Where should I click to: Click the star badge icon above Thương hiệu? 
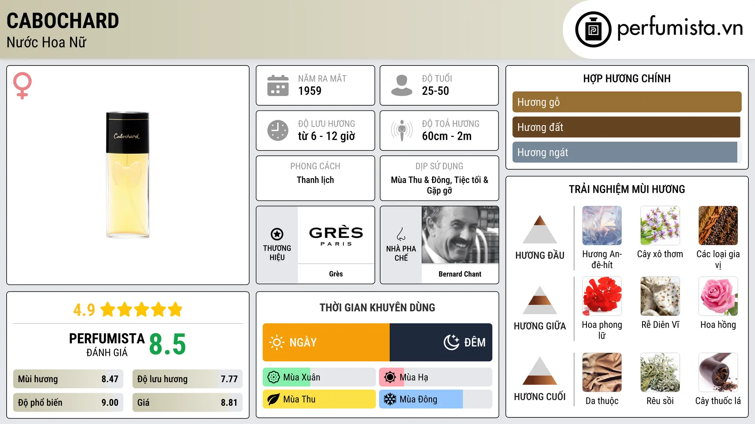[277, 234]
